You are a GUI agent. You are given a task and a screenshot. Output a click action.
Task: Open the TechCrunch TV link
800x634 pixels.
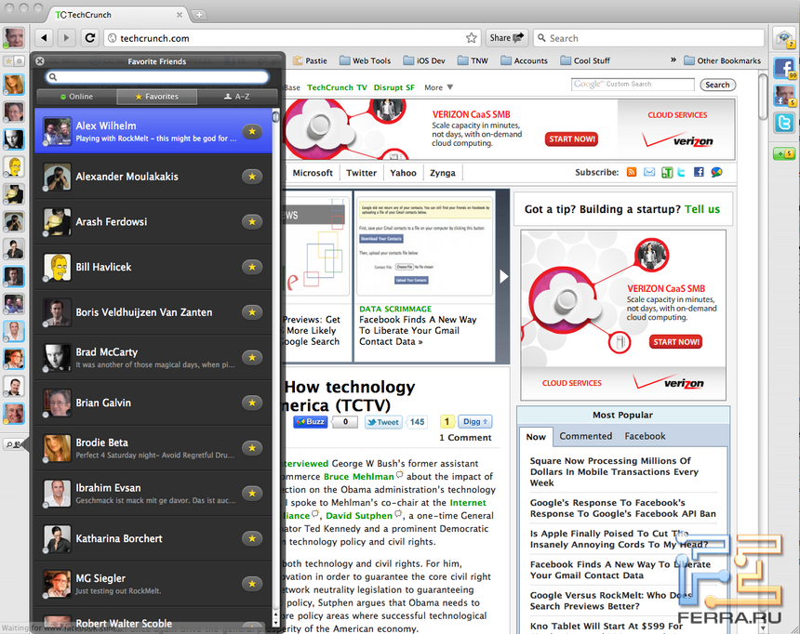point(337,87)
